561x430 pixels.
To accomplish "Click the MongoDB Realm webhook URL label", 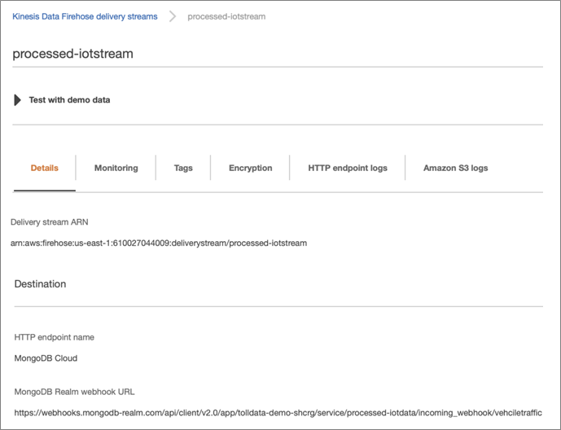I will click(x=74, y=392).
